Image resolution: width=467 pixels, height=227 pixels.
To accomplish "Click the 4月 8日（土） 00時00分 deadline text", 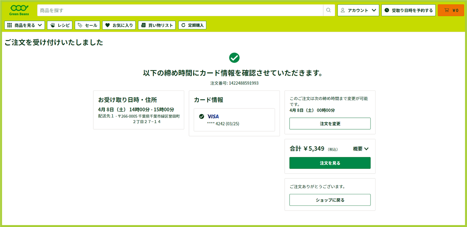I will 312,110.
